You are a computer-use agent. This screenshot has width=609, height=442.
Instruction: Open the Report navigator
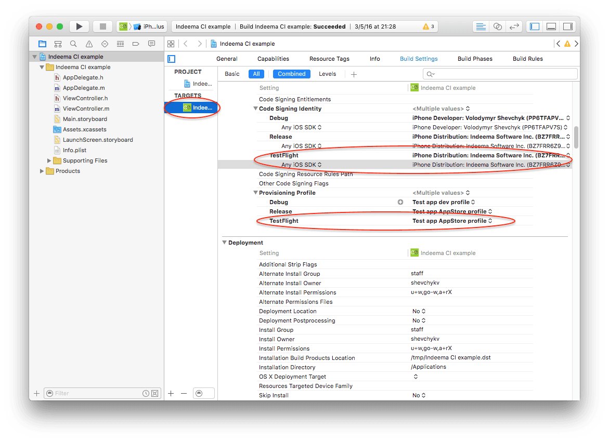point(151,44)
